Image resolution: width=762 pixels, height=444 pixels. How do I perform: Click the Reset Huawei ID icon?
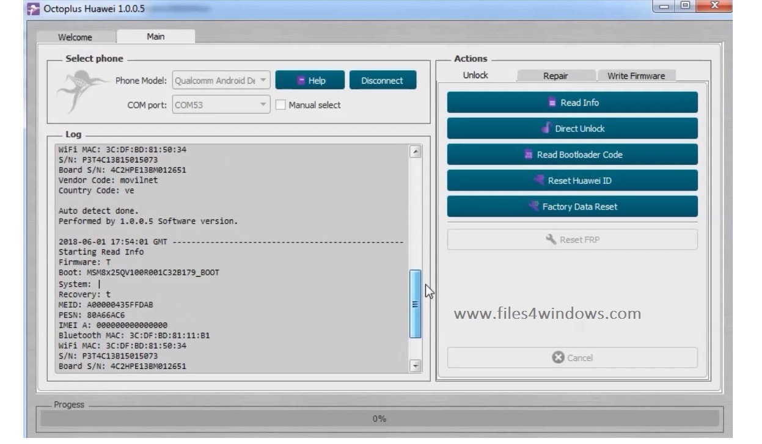tap(539, 180)
